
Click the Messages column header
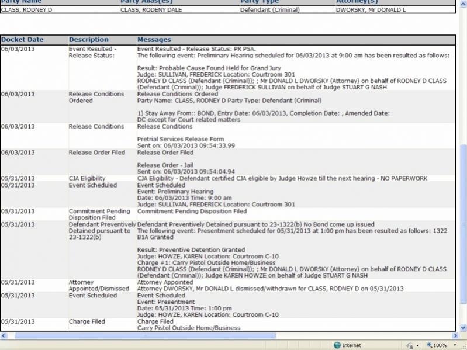(x=154, y=40)
